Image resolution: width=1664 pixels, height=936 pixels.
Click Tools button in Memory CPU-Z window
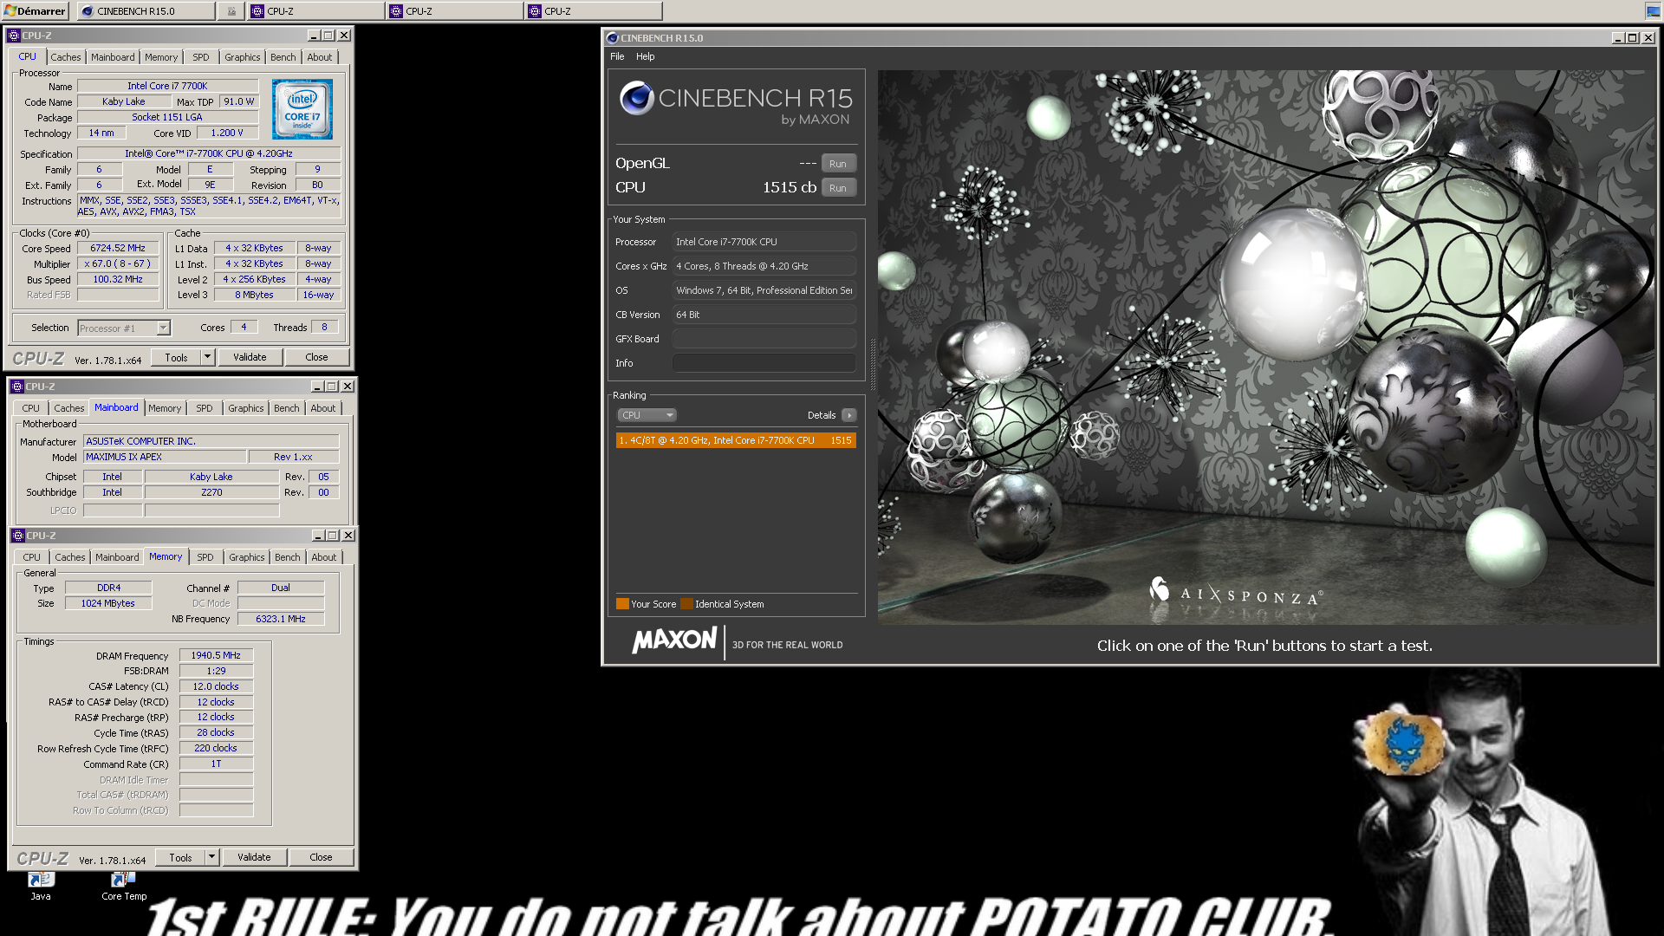click(180, 857)
